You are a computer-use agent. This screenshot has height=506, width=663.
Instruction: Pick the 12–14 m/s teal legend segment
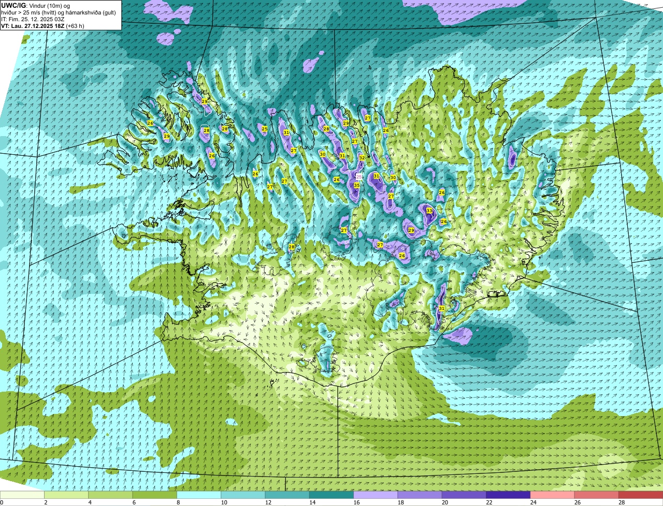[x=287, y=495]
